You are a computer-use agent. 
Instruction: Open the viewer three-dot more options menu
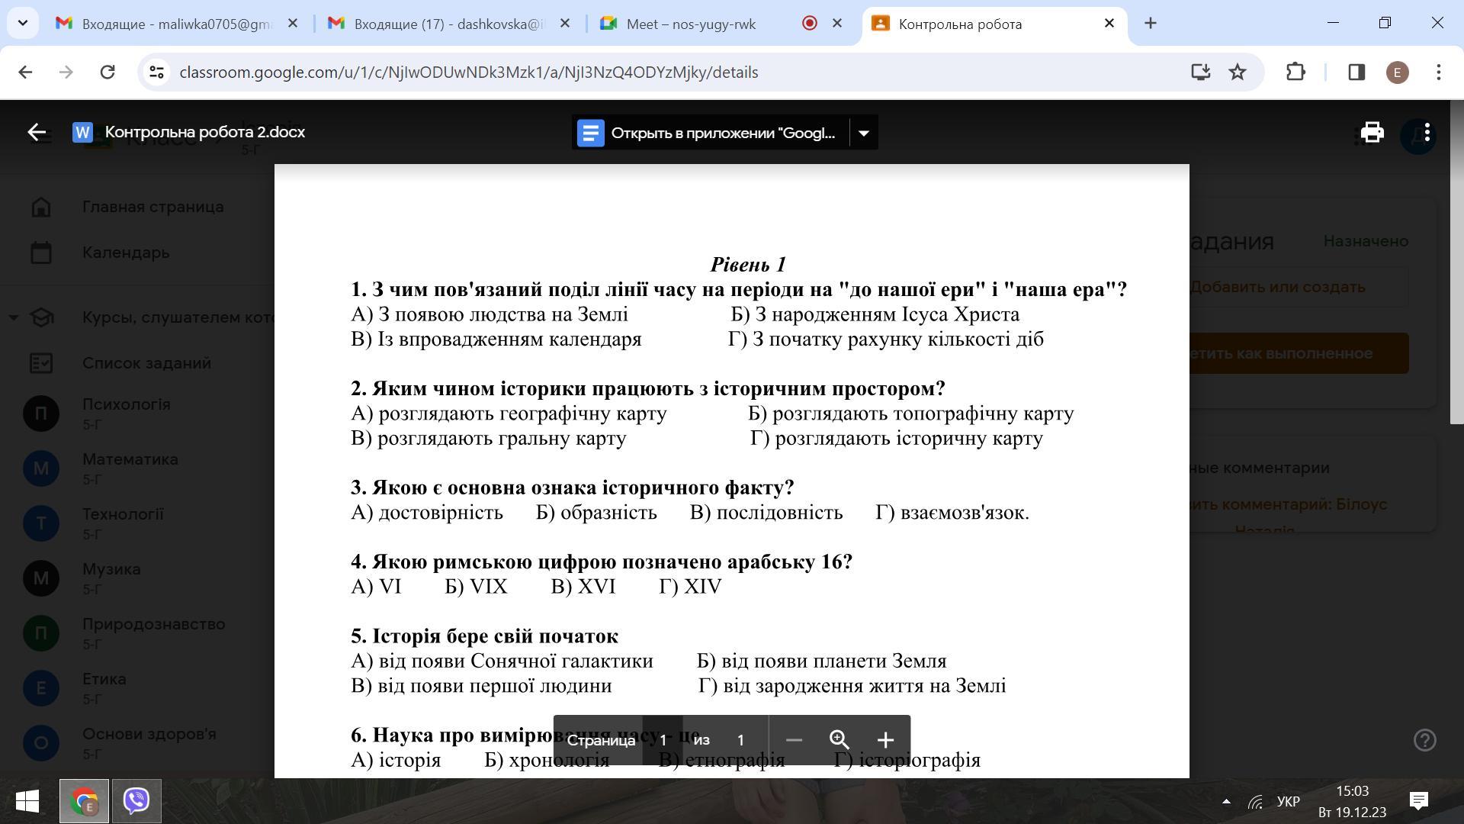click(x=1427, y=132)
